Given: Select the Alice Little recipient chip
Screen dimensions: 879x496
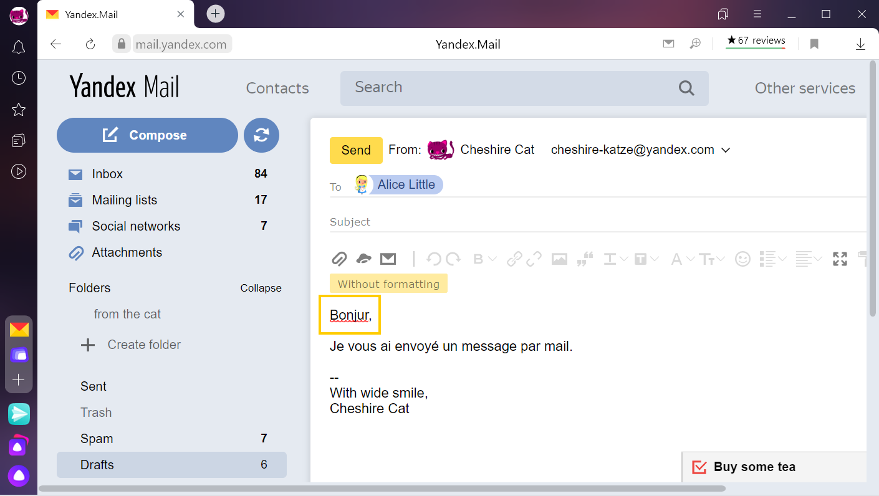Looking at the screenshot, I should point(399,184).
